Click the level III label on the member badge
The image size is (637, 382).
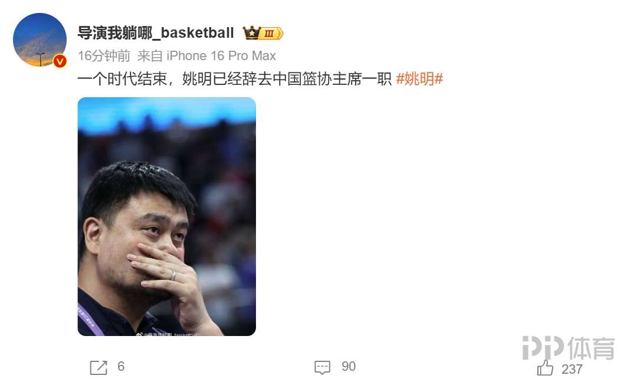[271, 33]
